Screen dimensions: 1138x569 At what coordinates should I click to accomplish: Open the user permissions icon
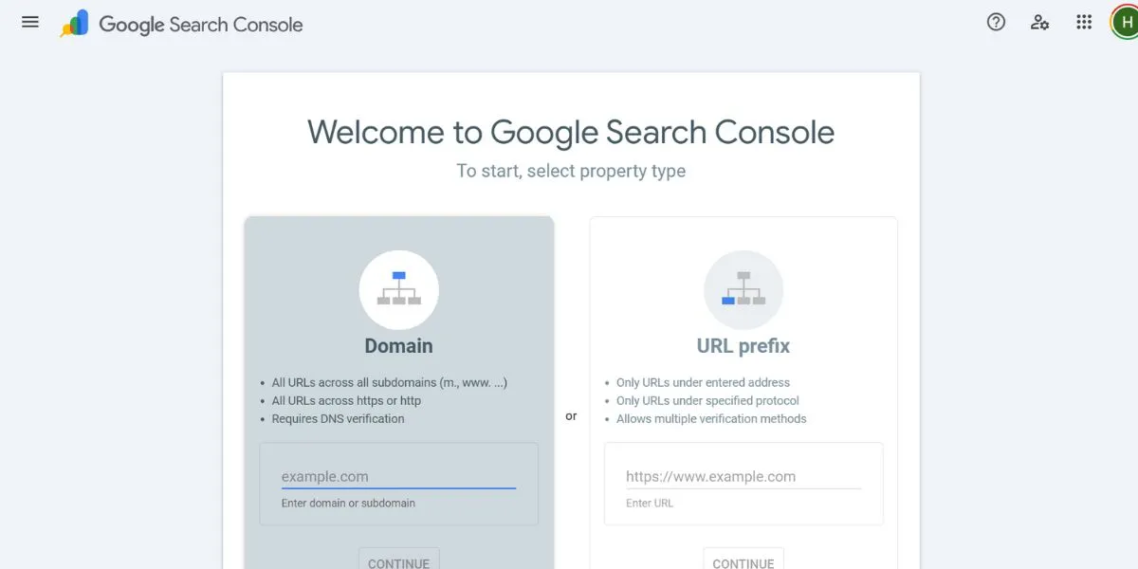(1040, 22)
